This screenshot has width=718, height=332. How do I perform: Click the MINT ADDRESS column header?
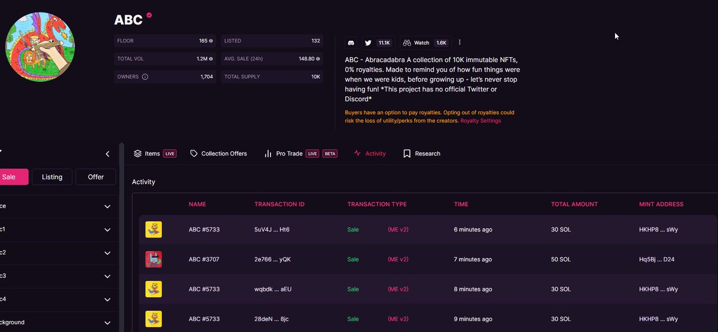[661, 205]
